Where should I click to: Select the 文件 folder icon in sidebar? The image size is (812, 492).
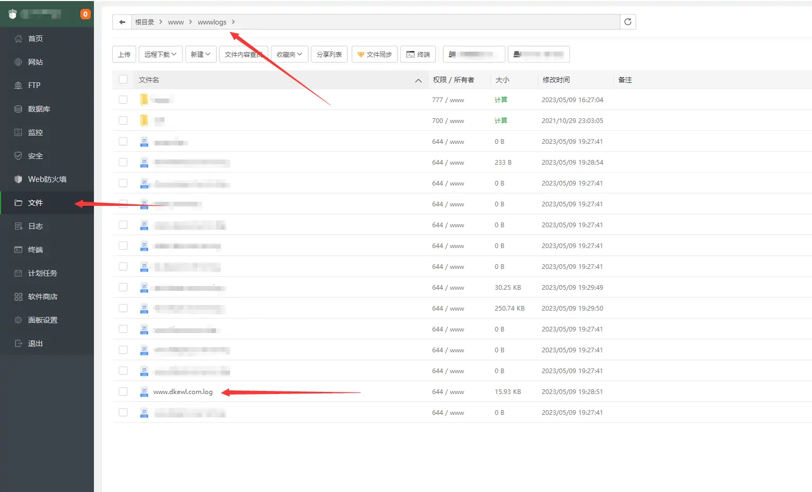click(18, 203)
